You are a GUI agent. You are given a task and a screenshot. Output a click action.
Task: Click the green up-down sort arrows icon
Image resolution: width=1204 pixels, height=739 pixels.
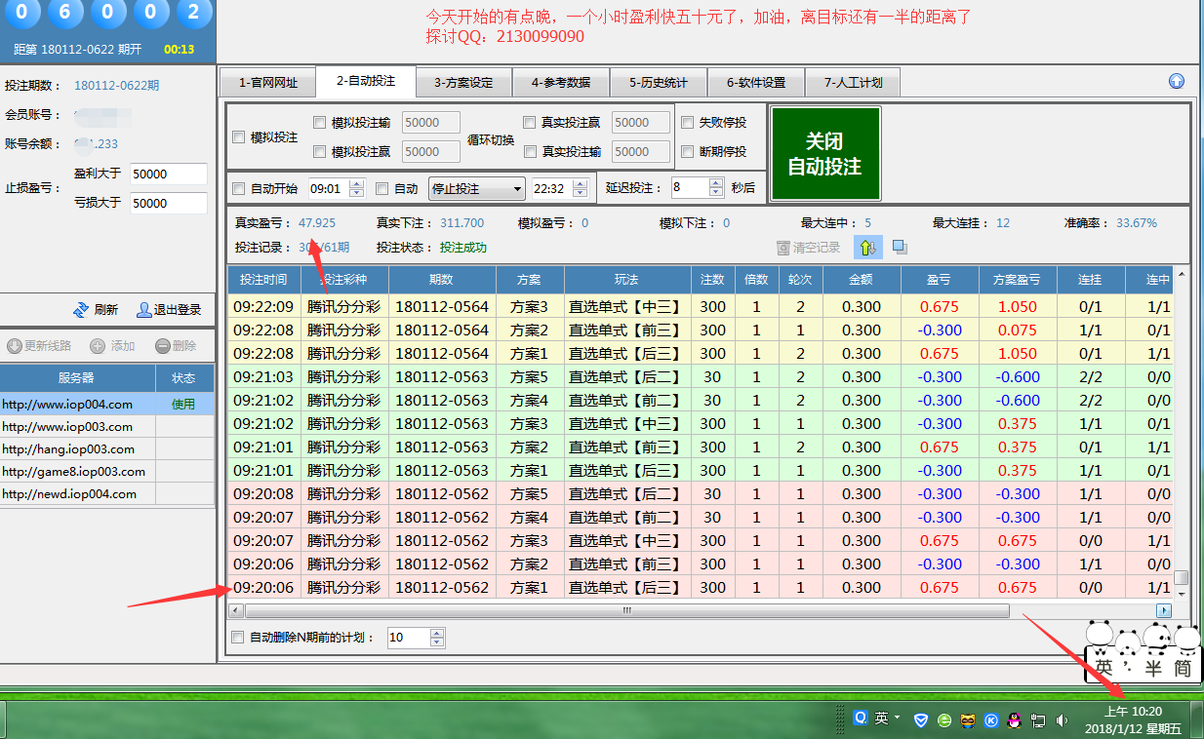click(868, 248)
